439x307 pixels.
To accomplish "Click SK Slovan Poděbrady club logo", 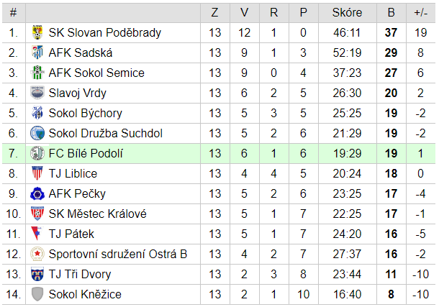I will tap(37, 32).
